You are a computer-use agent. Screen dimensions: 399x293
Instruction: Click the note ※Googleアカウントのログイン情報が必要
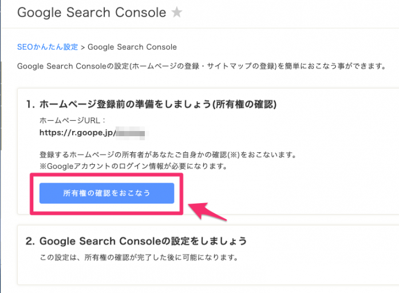point(133,167)
